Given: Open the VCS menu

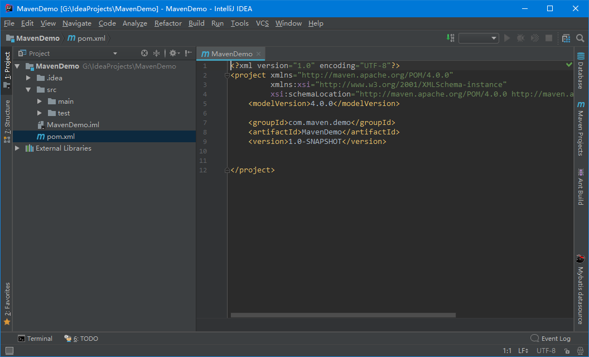Looking at the screenshot, I should 262,23.
